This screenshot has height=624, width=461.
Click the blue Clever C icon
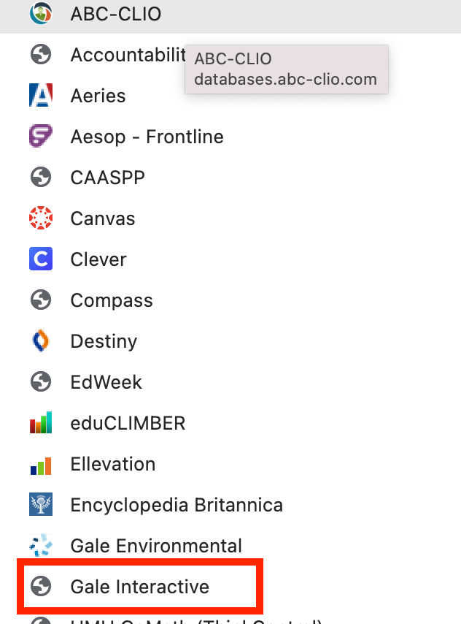coord(41,259)
